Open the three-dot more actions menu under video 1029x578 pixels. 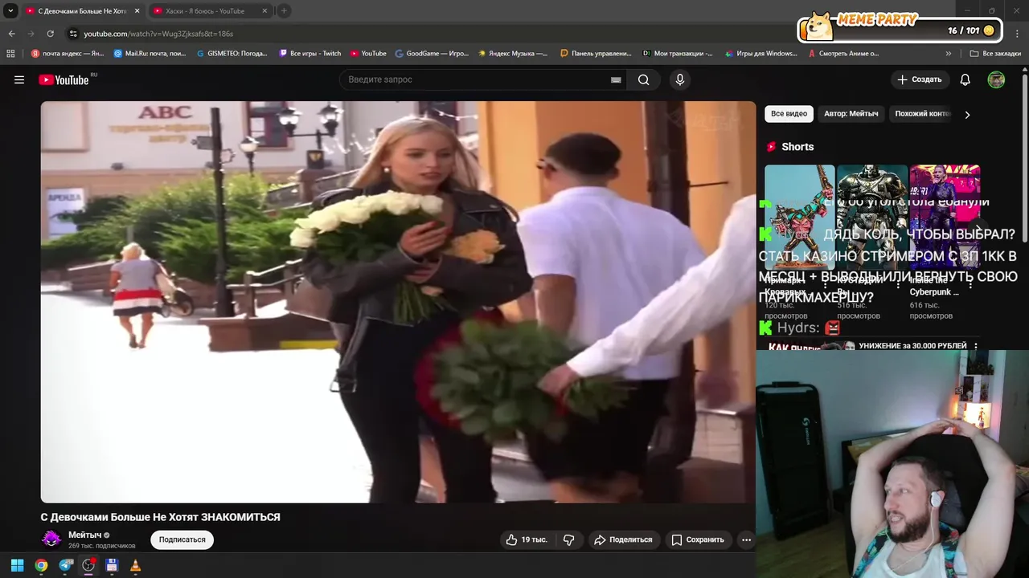pyautogui.click(x=746, y=539)
